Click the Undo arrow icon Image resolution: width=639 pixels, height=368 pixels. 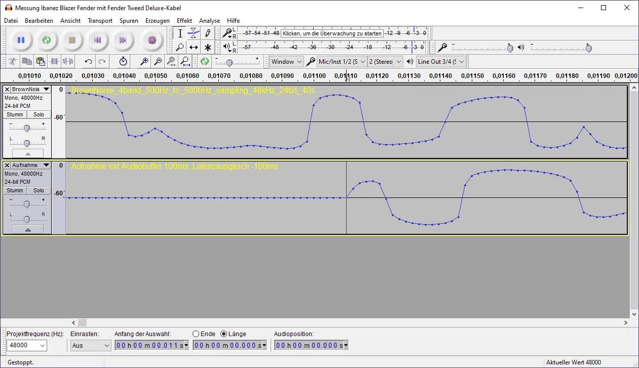click(88, 62)
